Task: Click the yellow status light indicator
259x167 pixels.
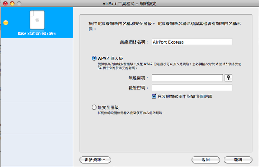Action: 6,22
